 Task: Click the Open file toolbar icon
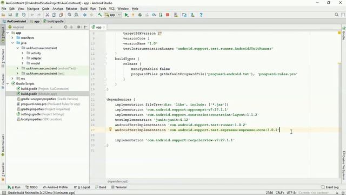pyautogui.click(x=3, y=15)
